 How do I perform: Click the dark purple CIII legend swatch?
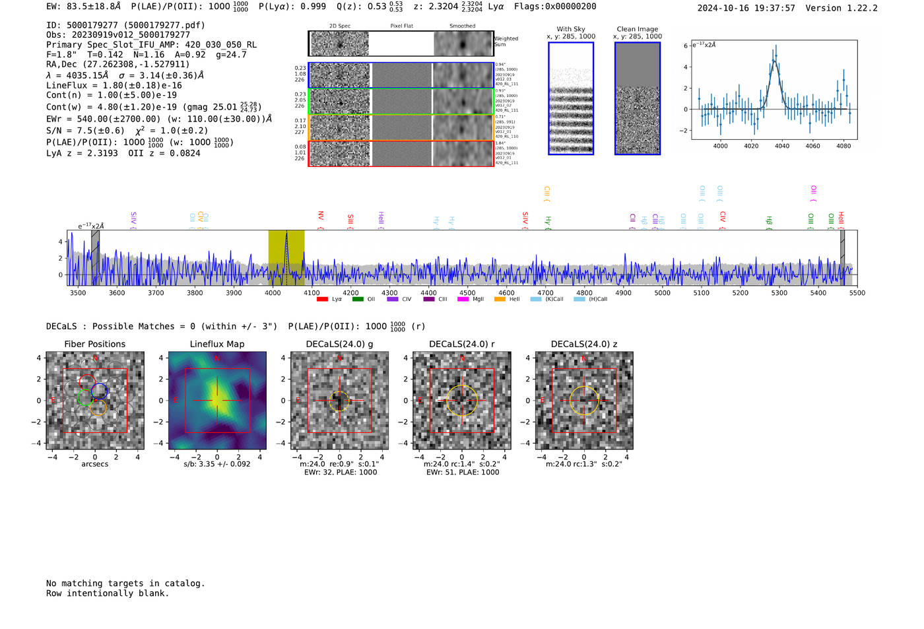(429, 299)
